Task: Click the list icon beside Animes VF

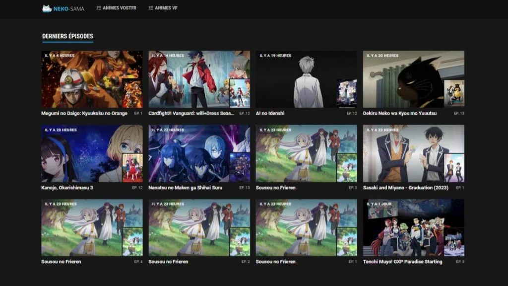Action: (151, 8)
